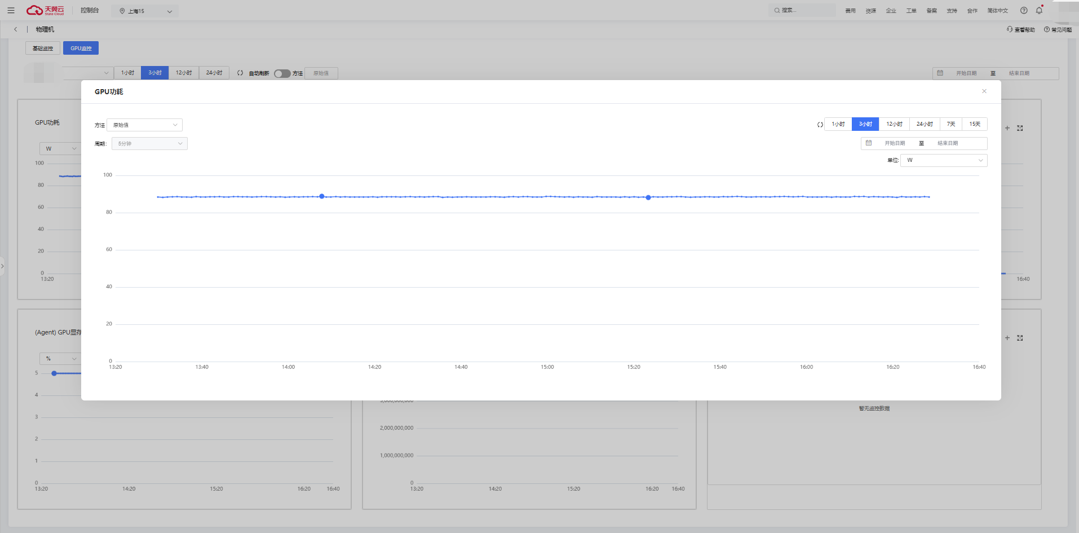Image resolution: width=1079 pixels, height=533 pixels.
Task: Open the hamburger menu in top bar
Action: (x=11, y=11)
